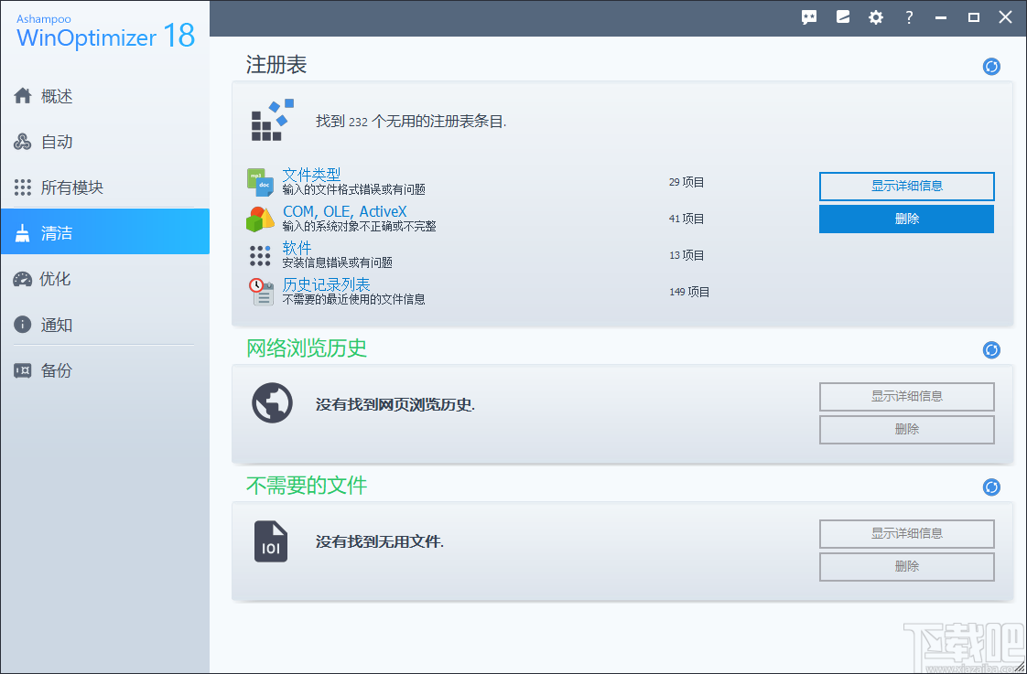1027x674 pixels.
Task: Open the COM, OLE, ActiveX link
Action: [345, 211]
